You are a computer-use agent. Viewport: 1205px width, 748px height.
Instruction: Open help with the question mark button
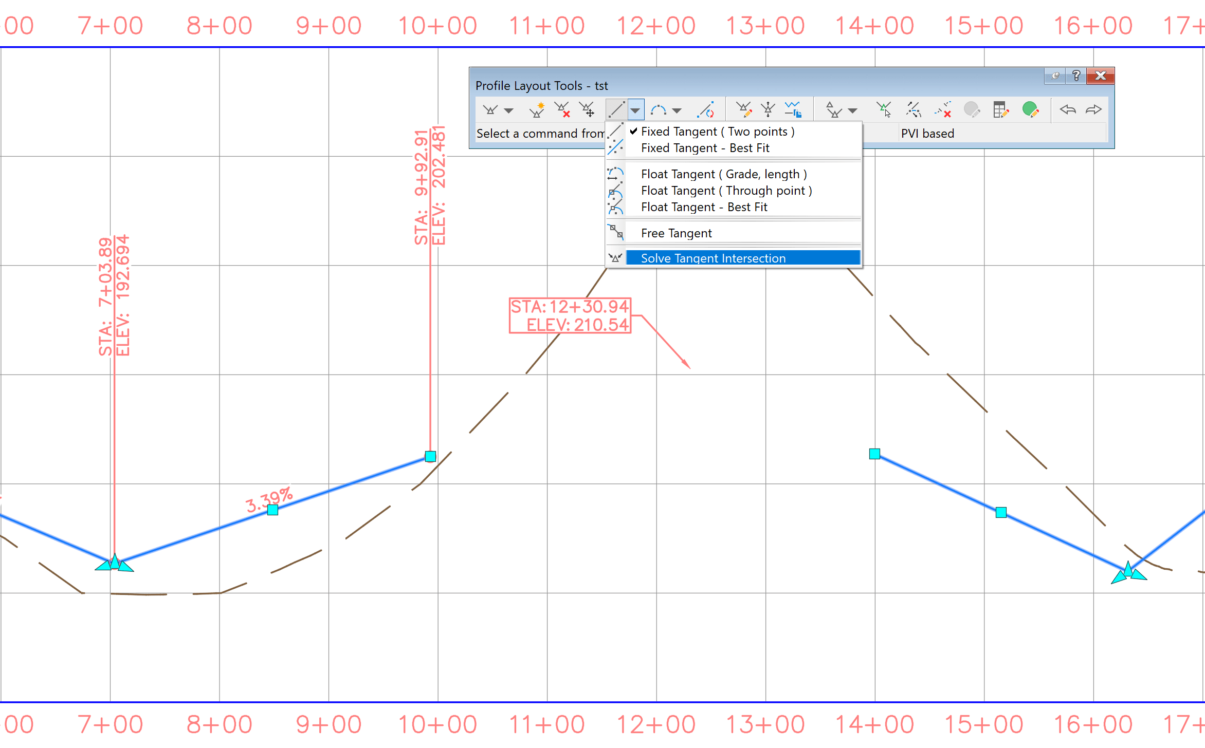1076,76
